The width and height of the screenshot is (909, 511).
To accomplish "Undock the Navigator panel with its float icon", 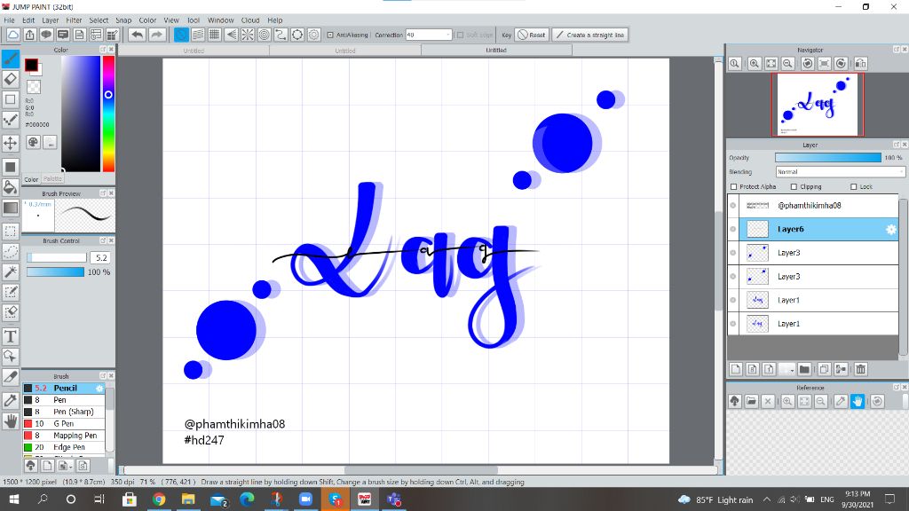I will pyautogui.click(x=897, y=50).
